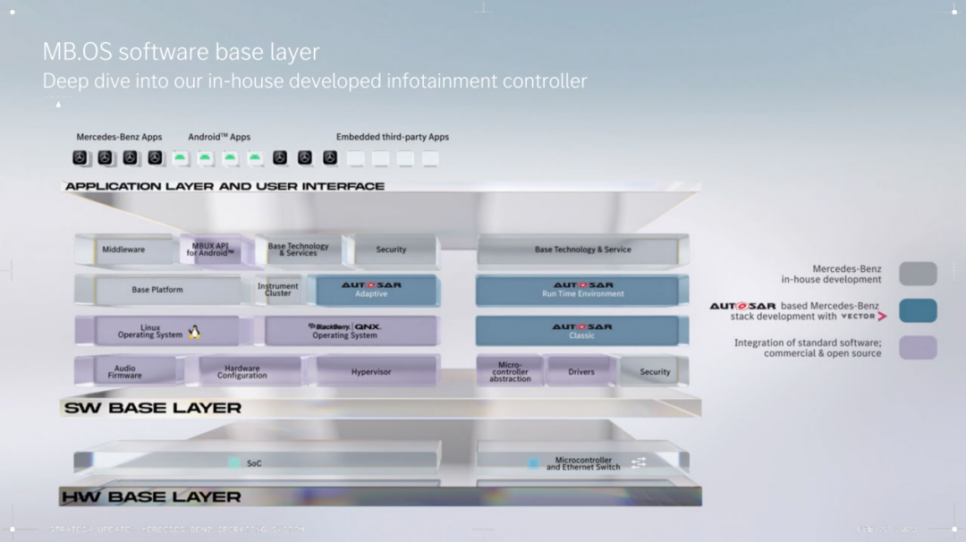
Task: Select the Base Technology & Service block
Action: pyautogui.click(x=582, y=250)
